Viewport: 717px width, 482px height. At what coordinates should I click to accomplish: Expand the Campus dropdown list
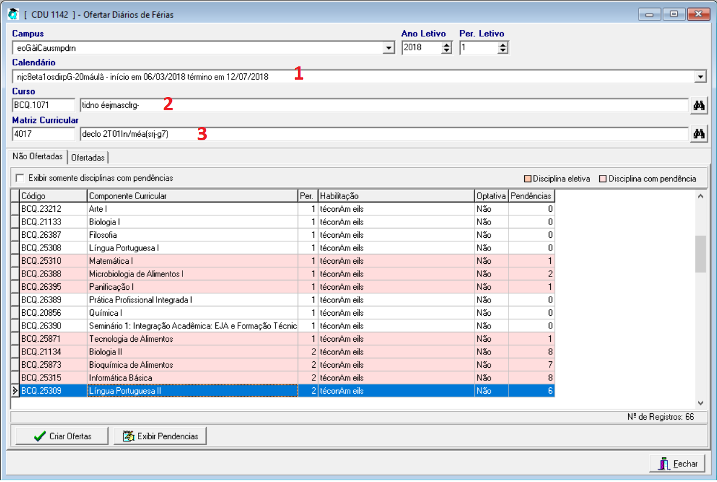click(389, 48)
